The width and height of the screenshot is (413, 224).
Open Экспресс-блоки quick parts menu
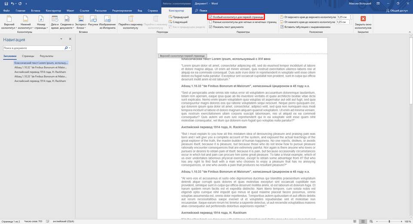pyautogui.click(x=81, y=22)
